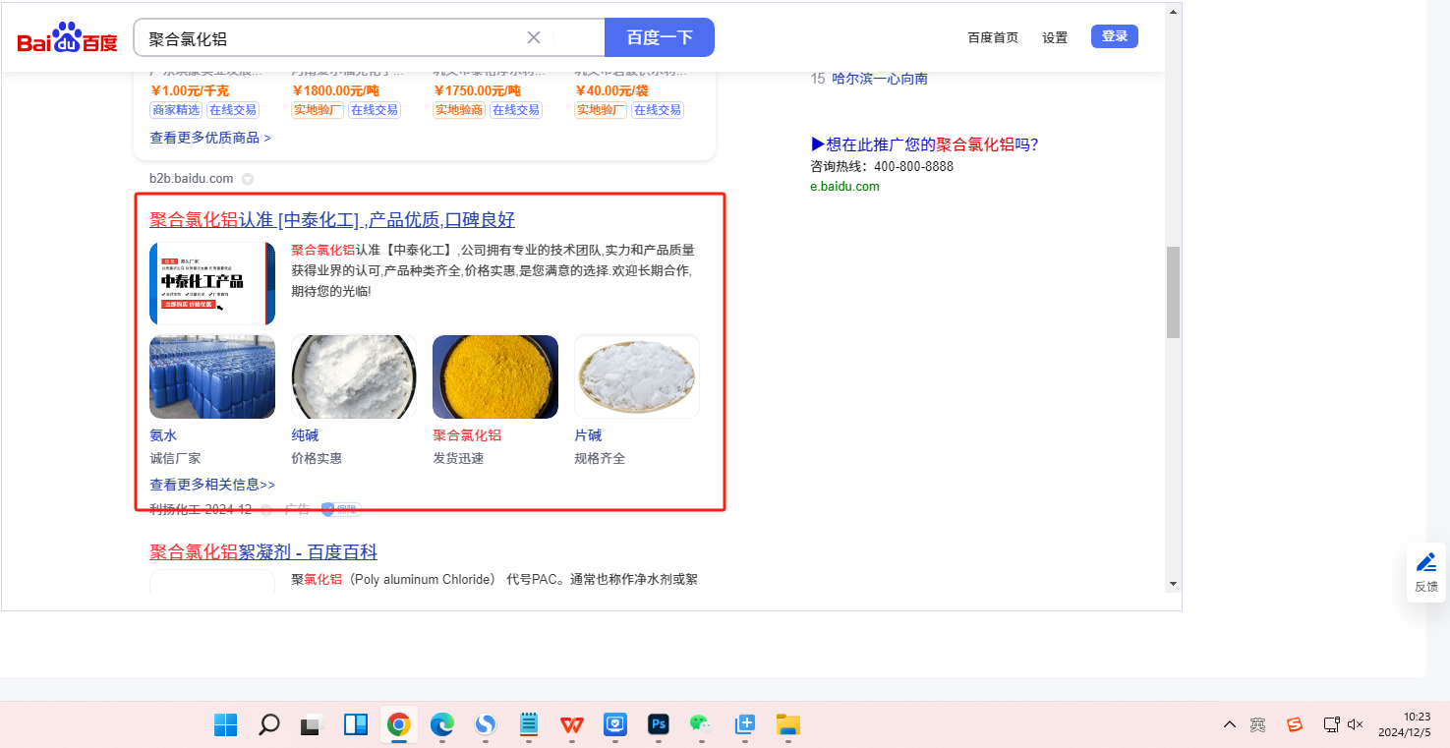Open WeChat from the taskbar

pos(701,725)
